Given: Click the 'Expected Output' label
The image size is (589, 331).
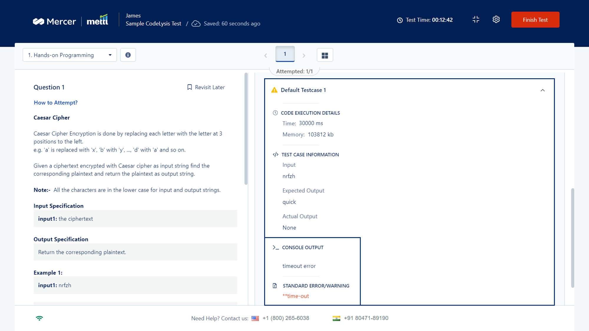Looking at the screenshot, I should point(303,190).
